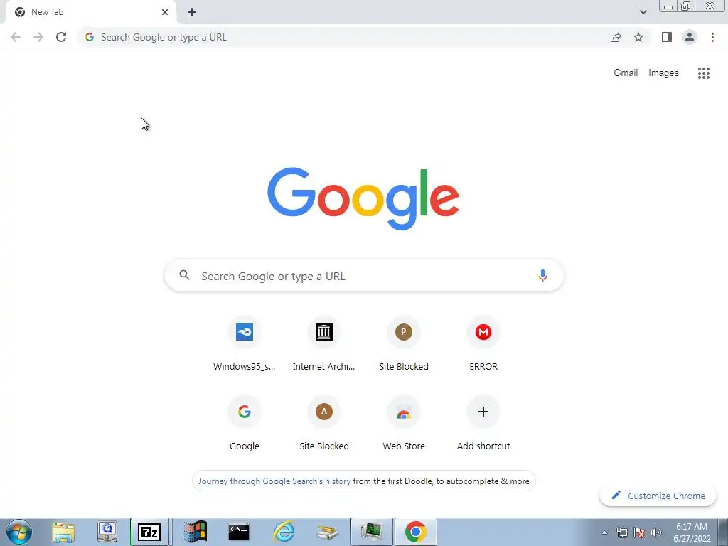Reload the page with the refresh icon
728x546 pixels.
(61, 37)
